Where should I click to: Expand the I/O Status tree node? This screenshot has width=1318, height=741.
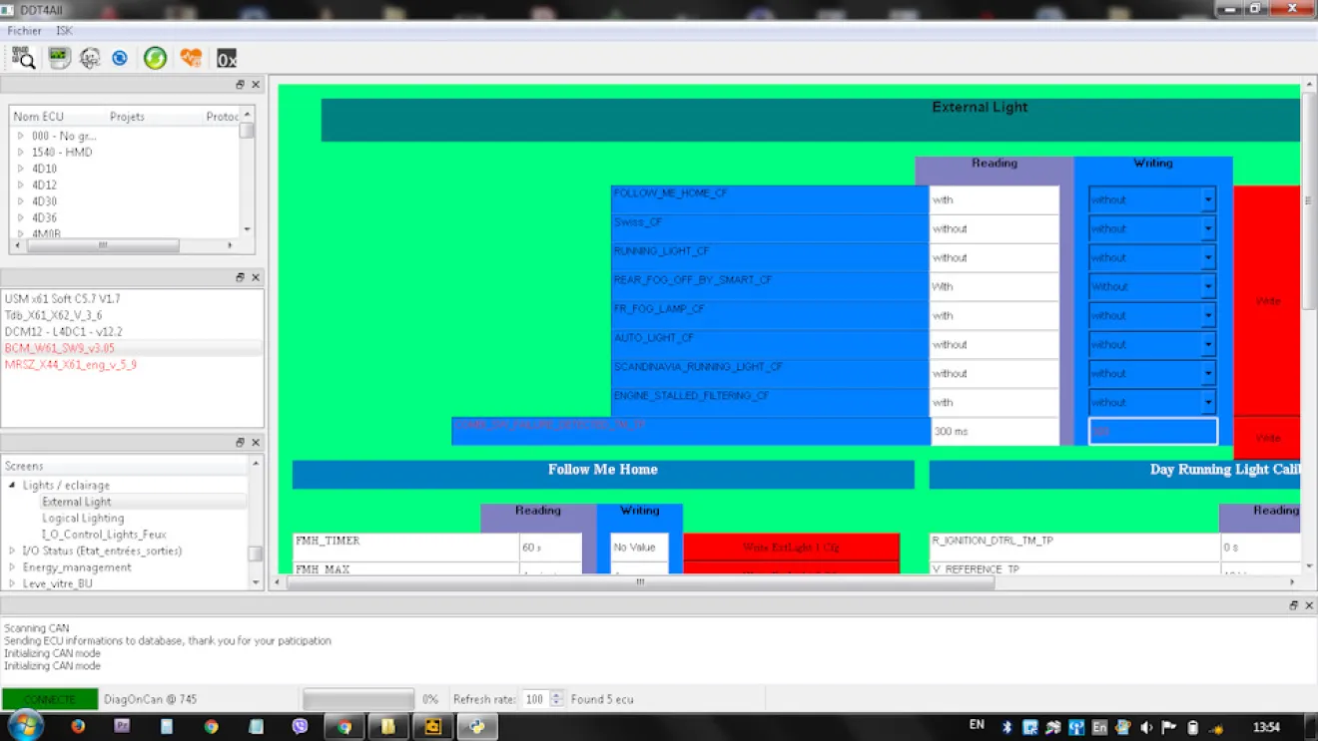[x=12, y=551]
